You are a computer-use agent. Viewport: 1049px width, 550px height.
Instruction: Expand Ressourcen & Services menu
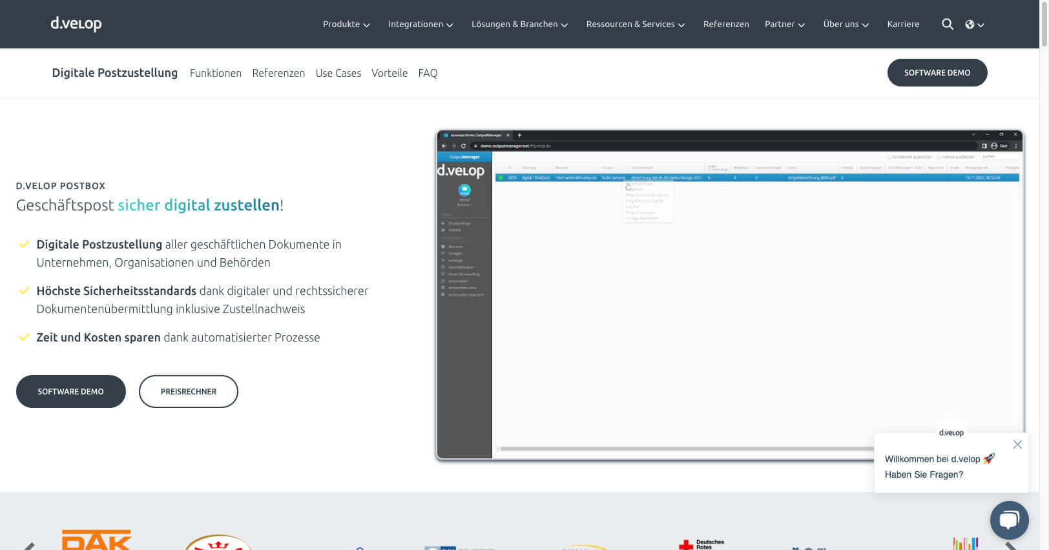[636, 25]
